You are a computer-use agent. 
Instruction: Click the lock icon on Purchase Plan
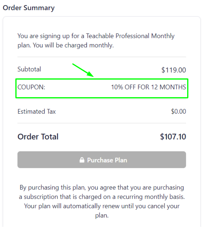[82, 160]
